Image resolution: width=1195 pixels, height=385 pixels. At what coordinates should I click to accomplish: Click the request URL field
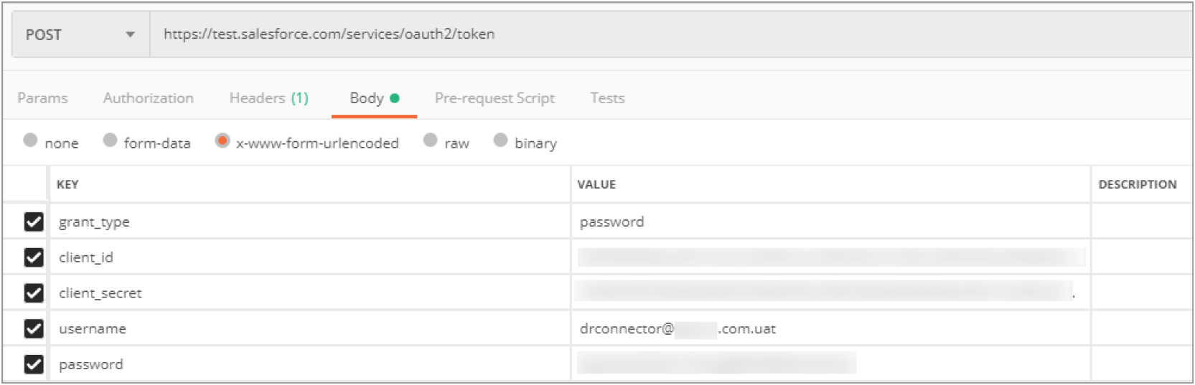click(x=670, y=34)
